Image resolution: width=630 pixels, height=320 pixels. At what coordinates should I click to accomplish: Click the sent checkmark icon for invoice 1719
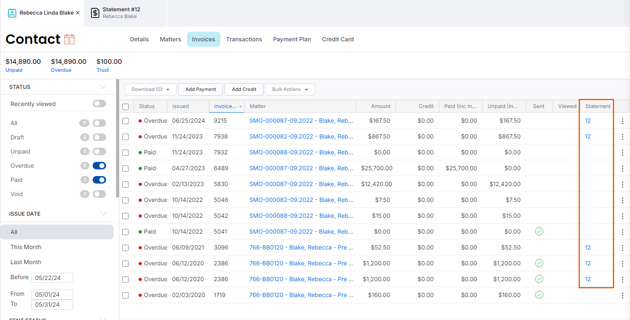(x=539, y=295)
